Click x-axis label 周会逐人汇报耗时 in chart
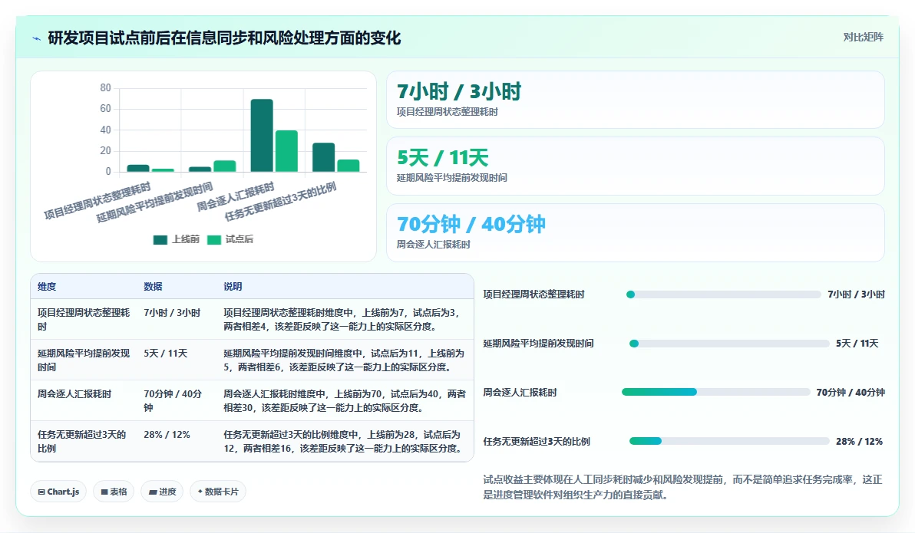 tap(236, 197)
